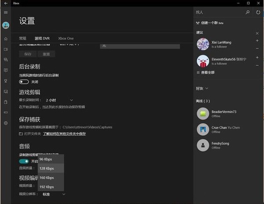Select 96 Kbps audio quality
Screen dimensions: 264x204
click(51, 159)
